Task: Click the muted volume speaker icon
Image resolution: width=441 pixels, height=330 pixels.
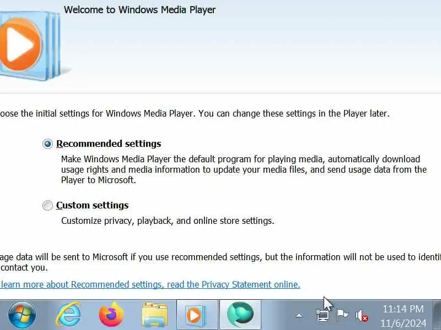Action: tap(362, 316)
